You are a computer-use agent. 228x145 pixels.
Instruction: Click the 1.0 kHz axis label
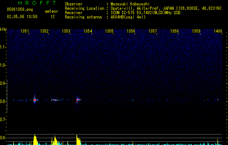(x=3, y=65)
